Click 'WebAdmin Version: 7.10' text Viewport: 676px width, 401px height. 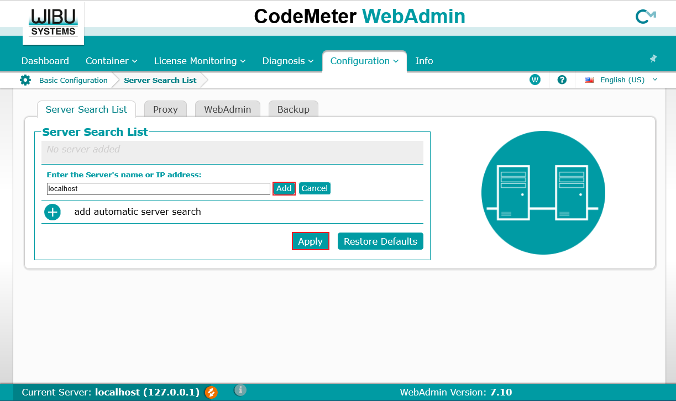(456, 393)
